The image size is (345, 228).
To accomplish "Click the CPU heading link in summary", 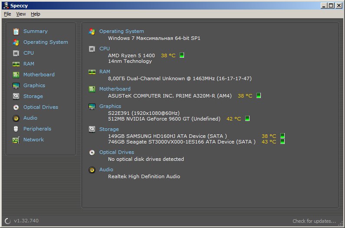I will (105, 49).
